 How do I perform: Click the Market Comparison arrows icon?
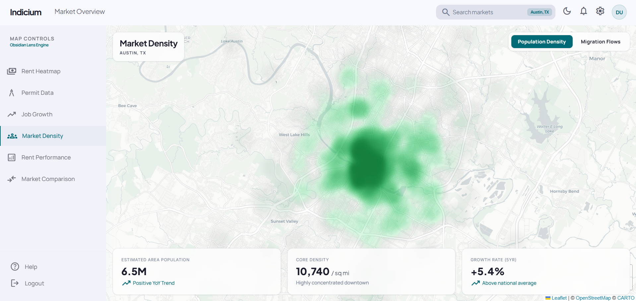coord(12,179)
